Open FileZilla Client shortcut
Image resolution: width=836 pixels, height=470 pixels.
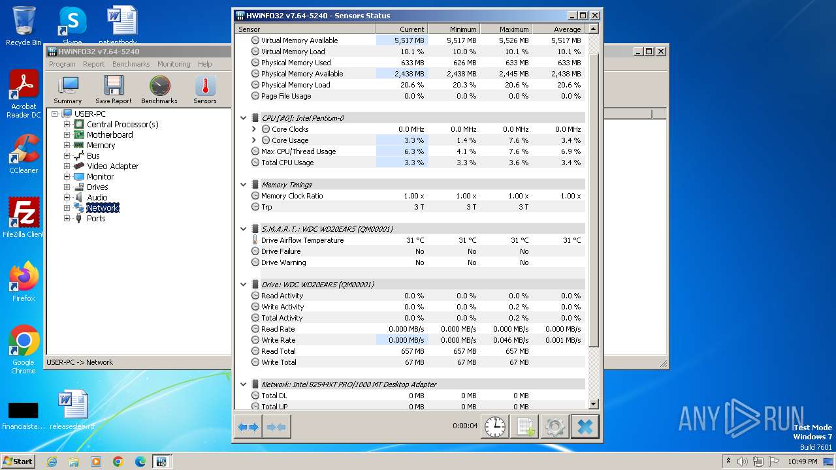click(24, 218)
